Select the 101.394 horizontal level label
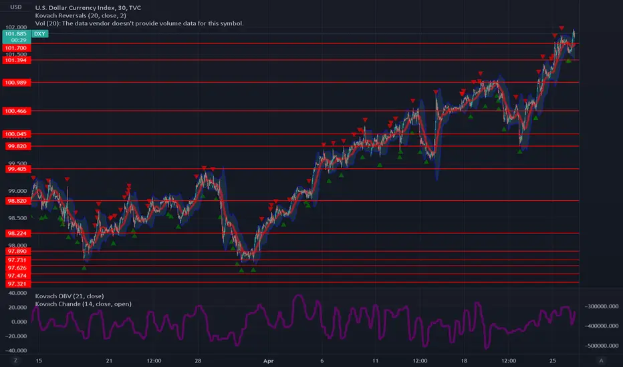 tap(16, 60)
